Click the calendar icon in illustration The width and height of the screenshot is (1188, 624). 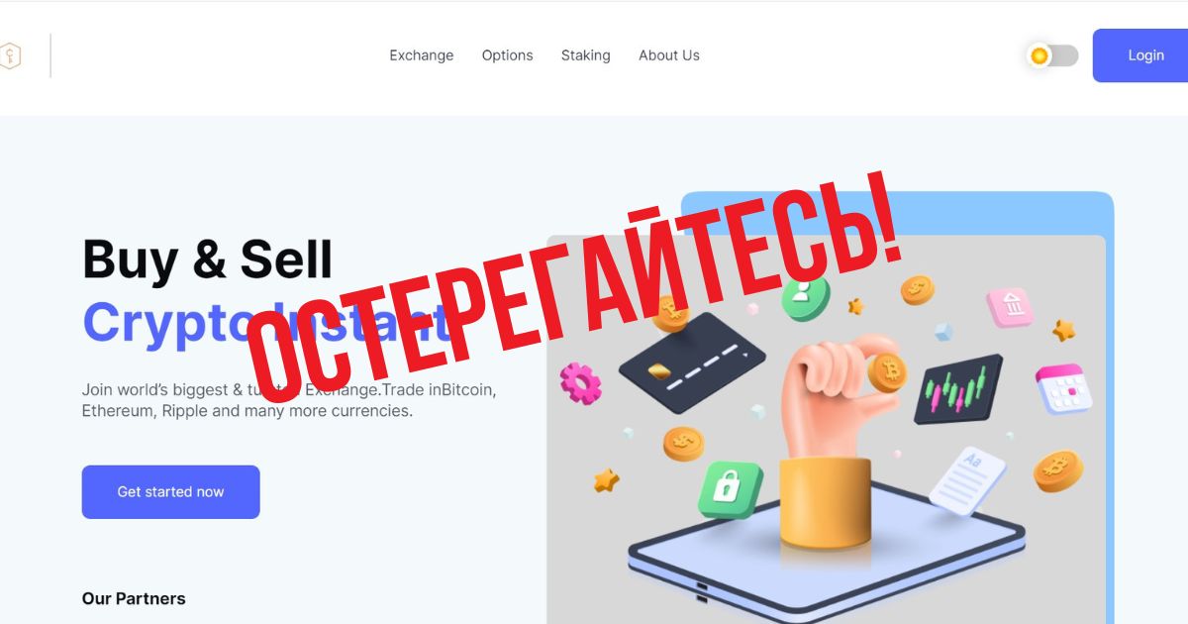coord(1064,389)
